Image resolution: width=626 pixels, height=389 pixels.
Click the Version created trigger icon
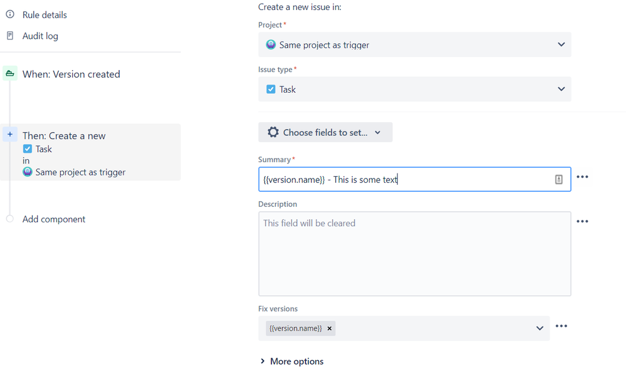point(10,73)
